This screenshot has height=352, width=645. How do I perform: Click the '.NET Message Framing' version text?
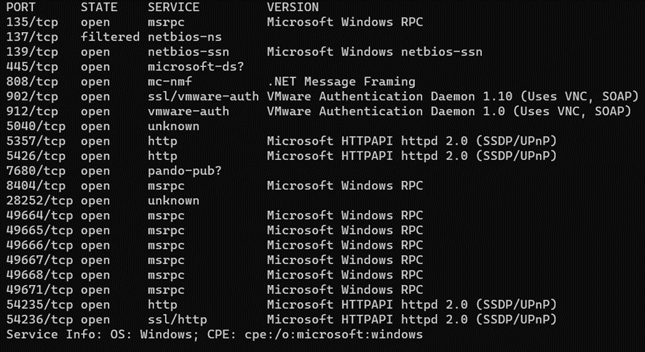(x=341, y=81)
